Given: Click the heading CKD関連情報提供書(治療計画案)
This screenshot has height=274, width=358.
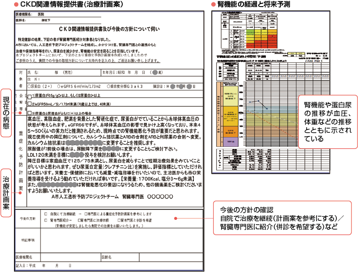Looking at the screenshot, I should click(72, 4).
